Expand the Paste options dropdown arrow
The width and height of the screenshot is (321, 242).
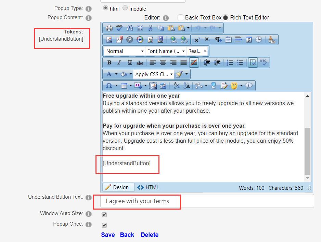188,28
